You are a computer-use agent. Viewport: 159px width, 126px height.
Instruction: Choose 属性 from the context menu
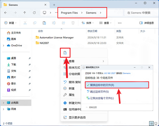72,95
